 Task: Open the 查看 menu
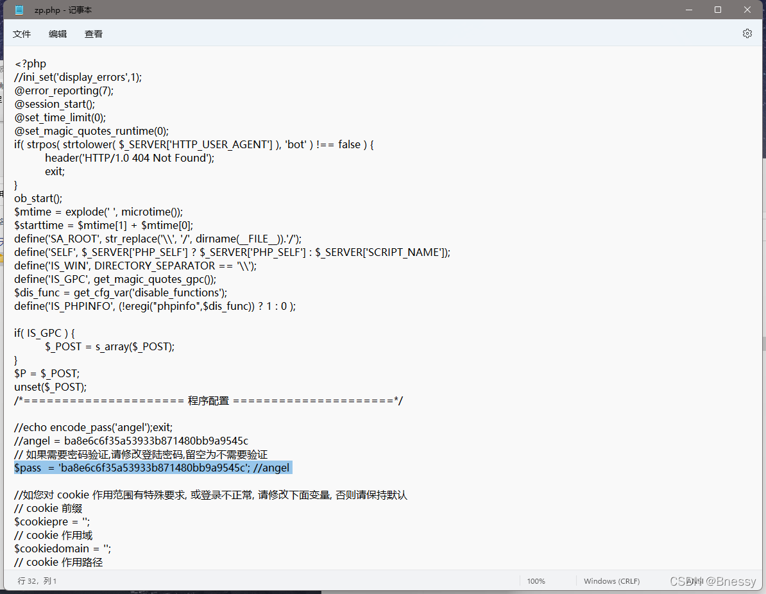(93, 34)
